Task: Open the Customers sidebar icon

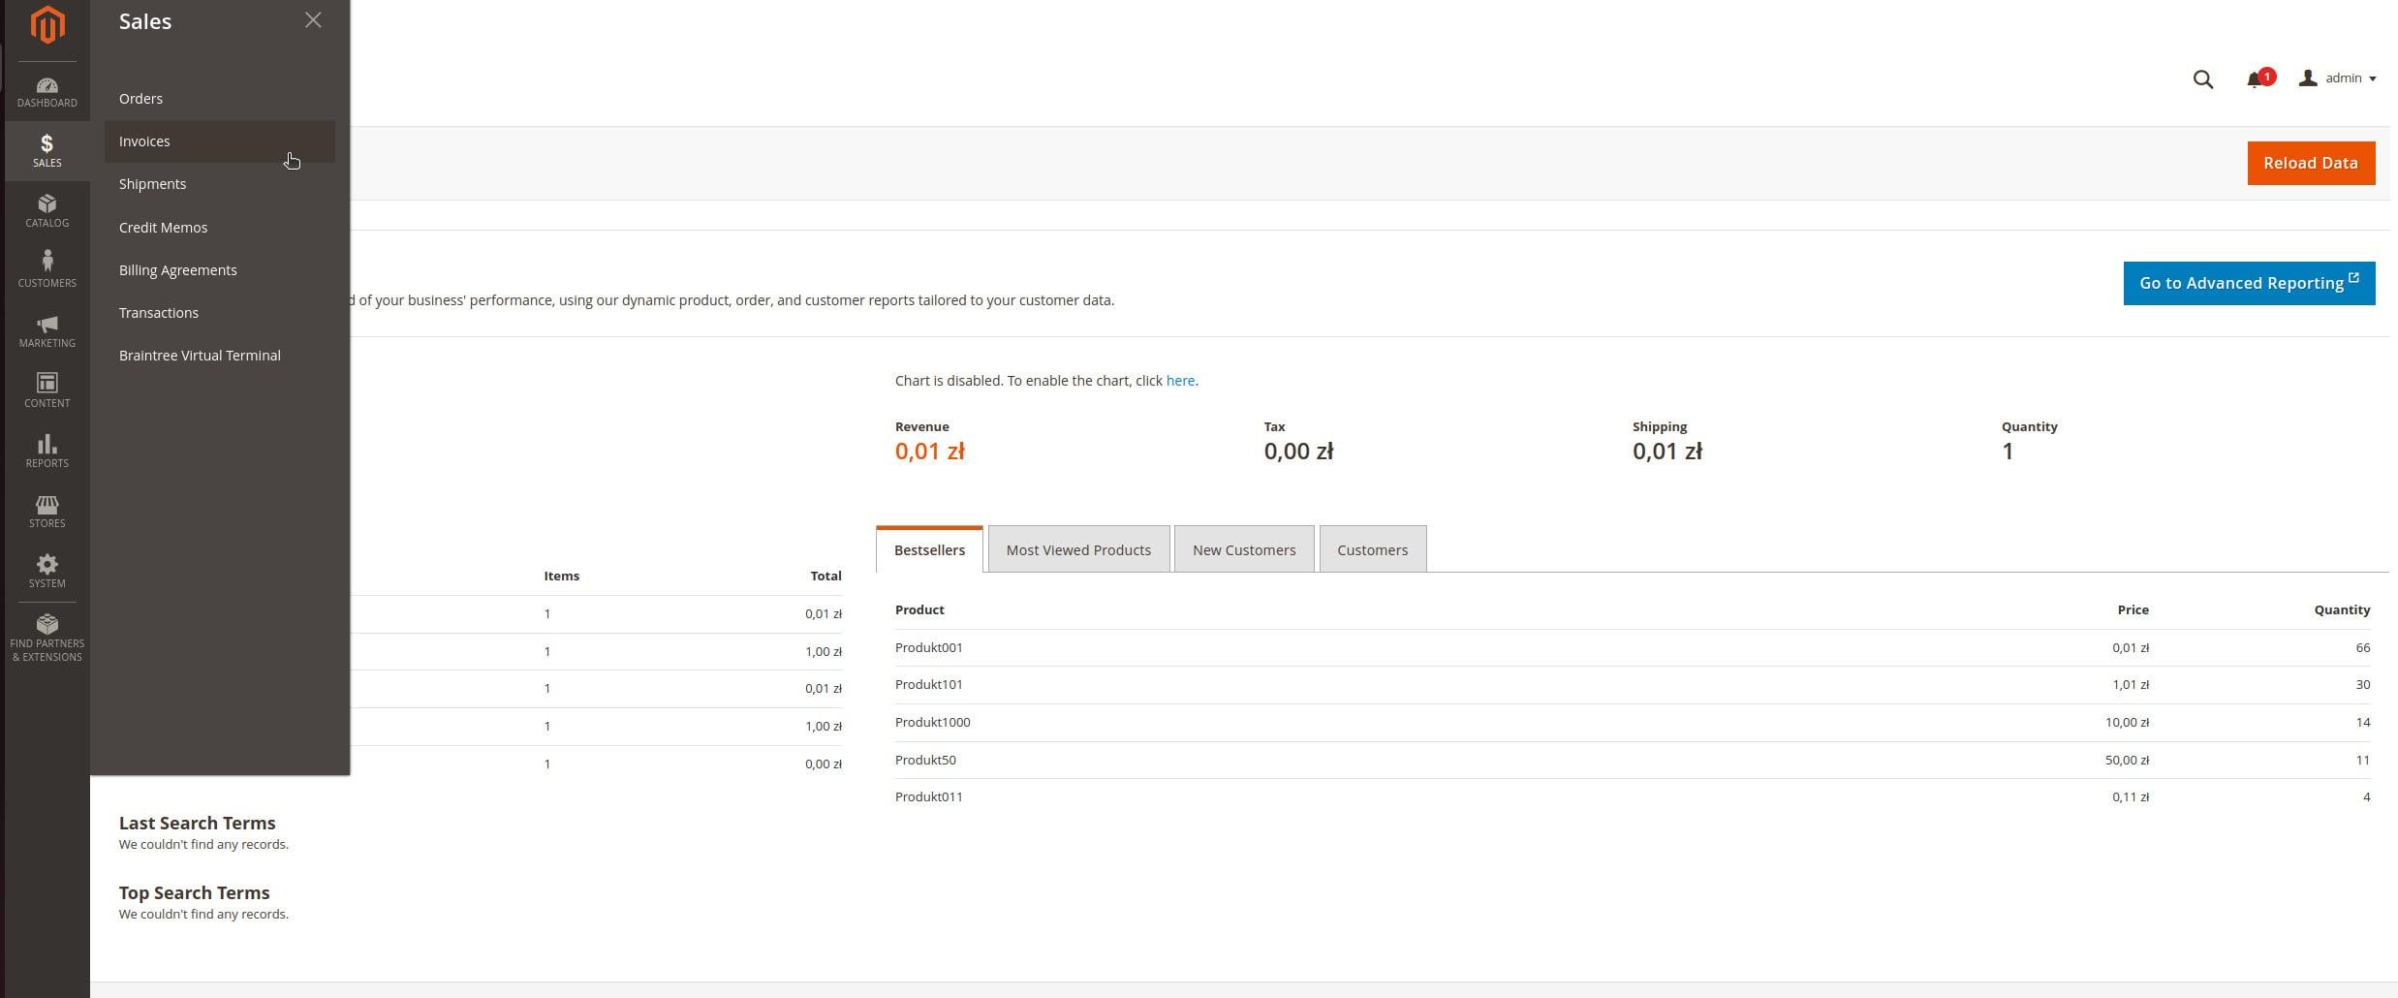Action: coord(47,269)
